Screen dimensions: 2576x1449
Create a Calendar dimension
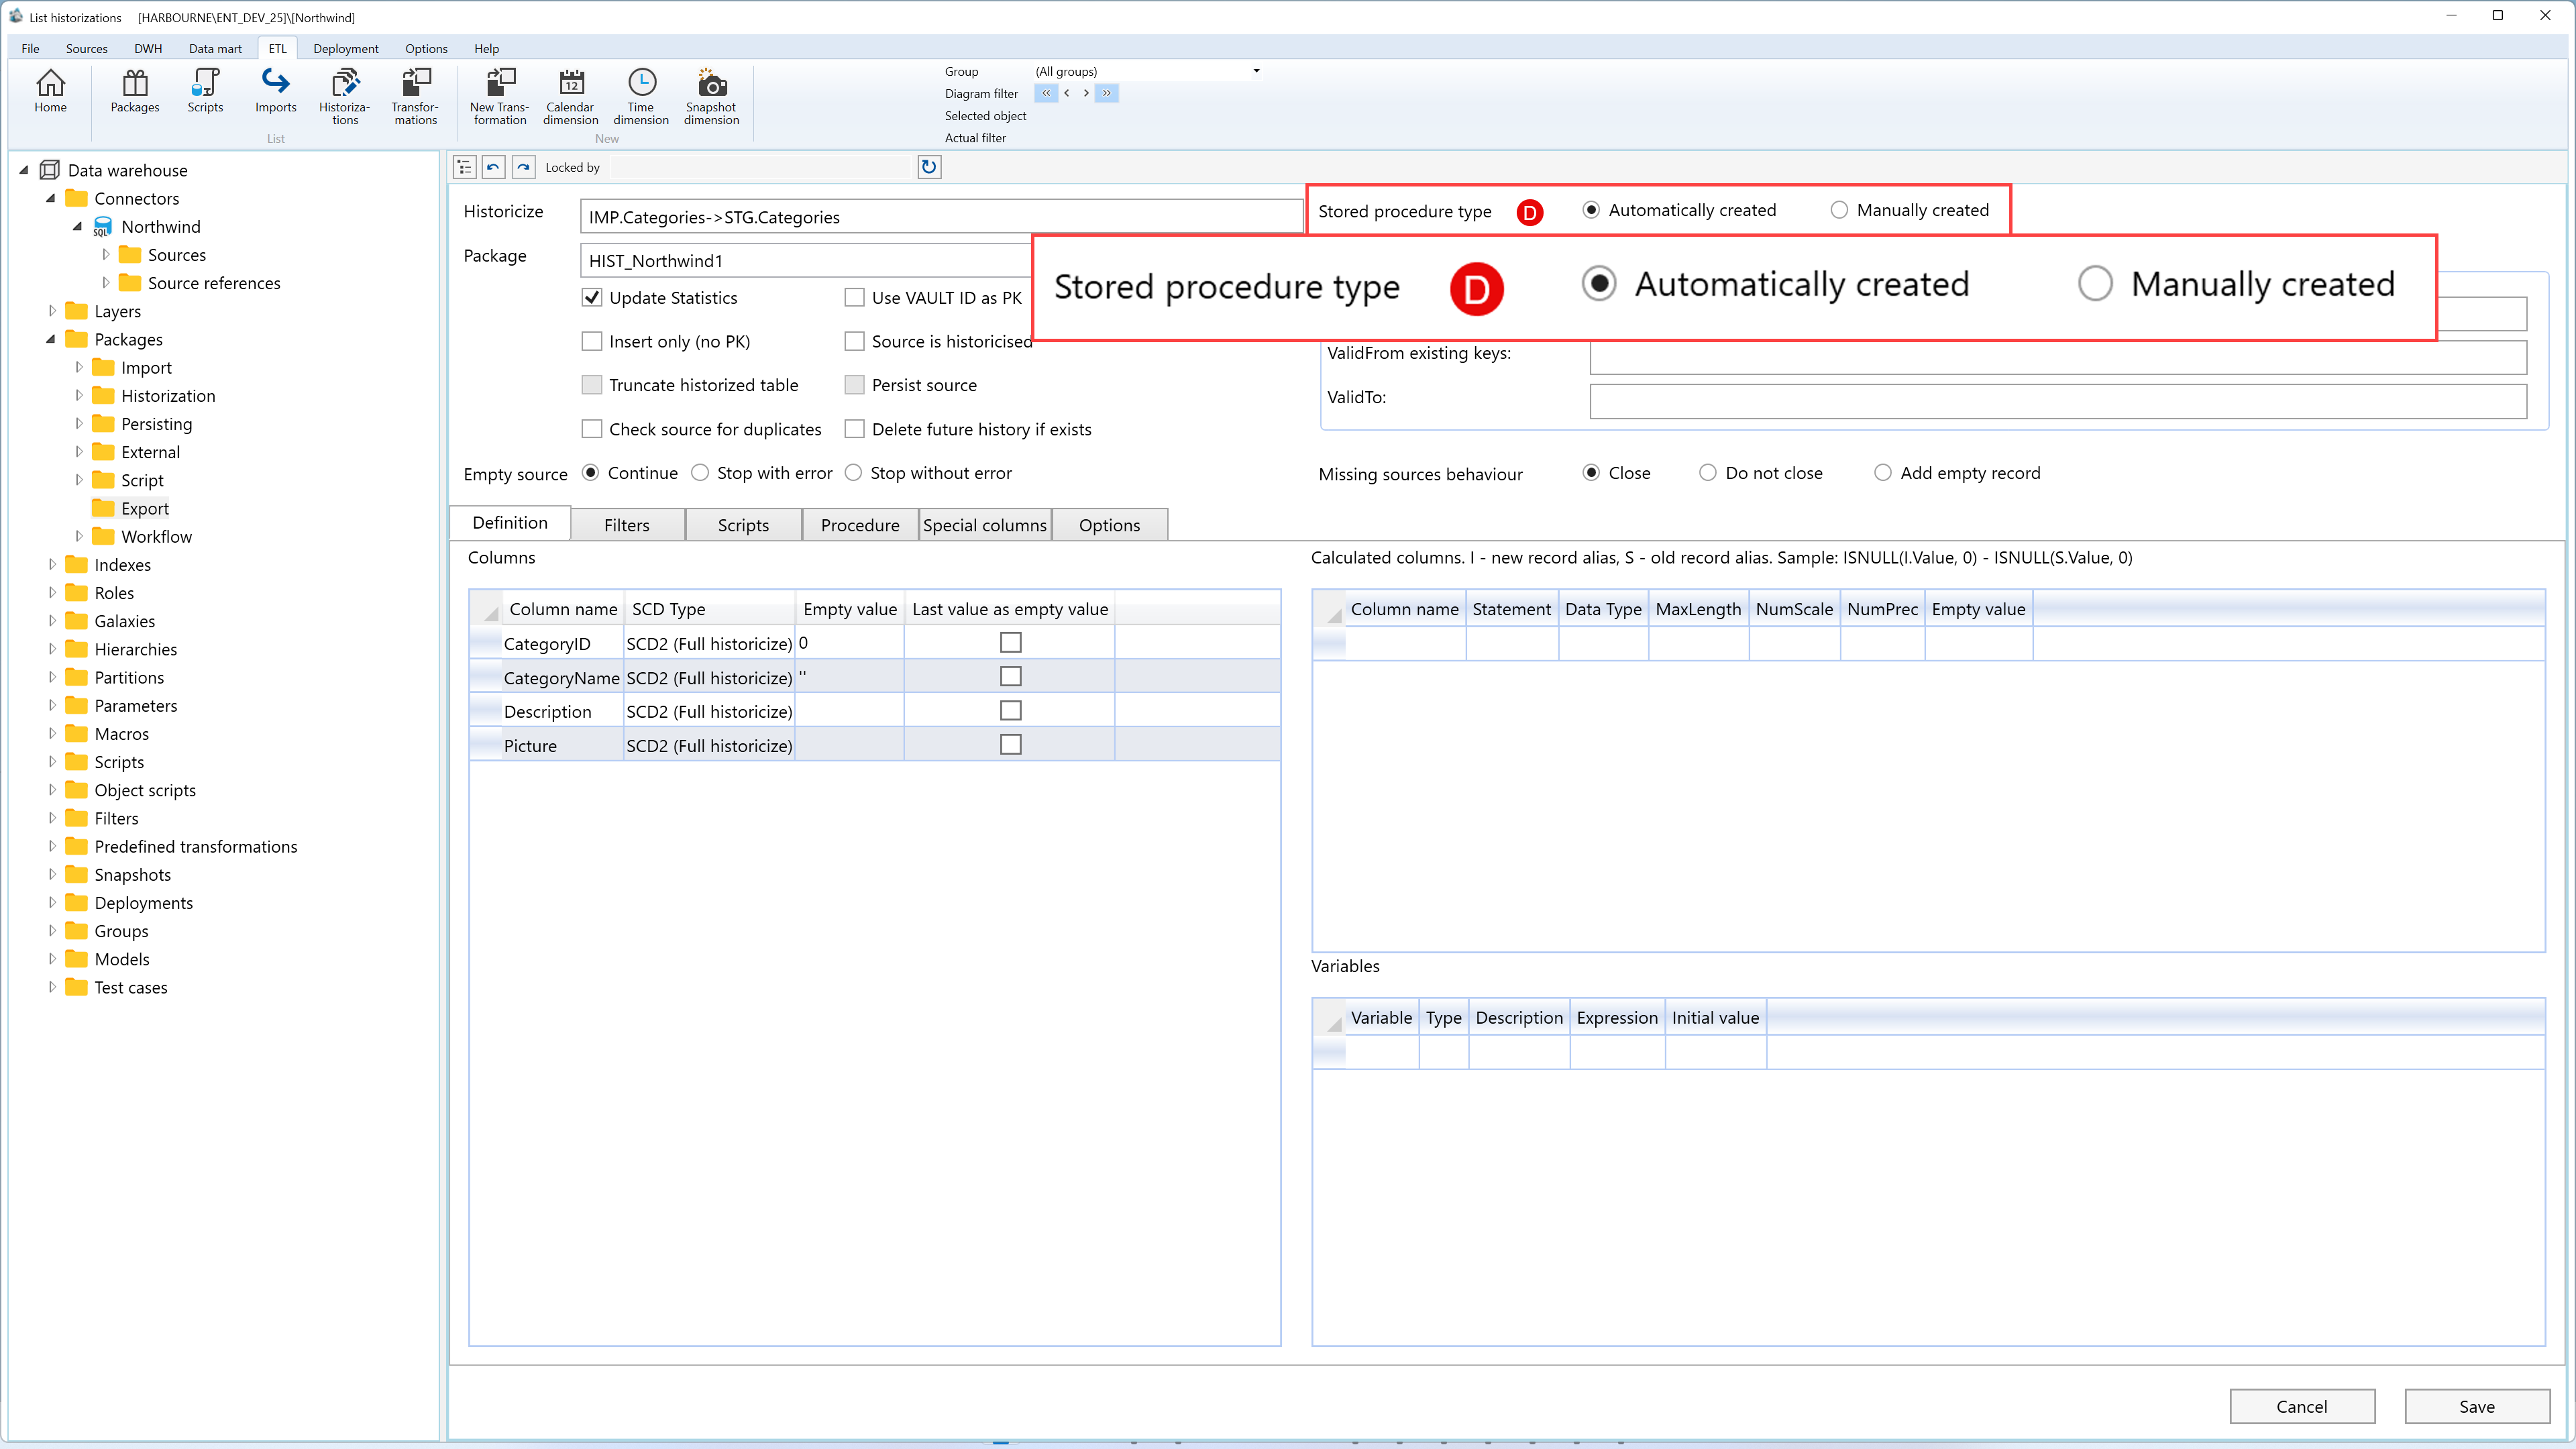[x=571, y=97]
